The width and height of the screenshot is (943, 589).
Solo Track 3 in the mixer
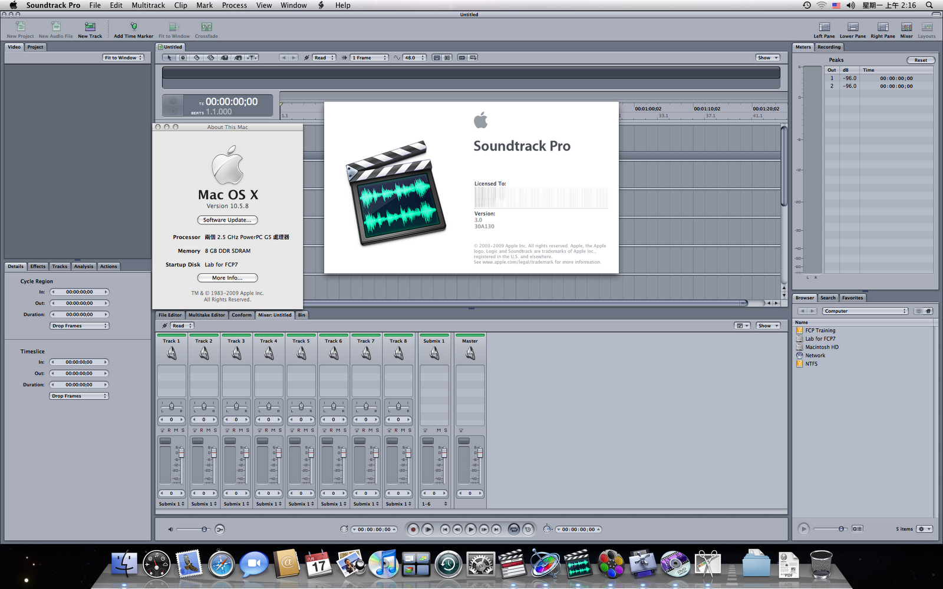tap(248, 431)
